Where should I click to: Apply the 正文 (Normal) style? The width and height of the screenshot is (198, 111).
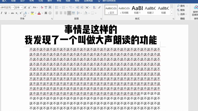tap(111, 10)
